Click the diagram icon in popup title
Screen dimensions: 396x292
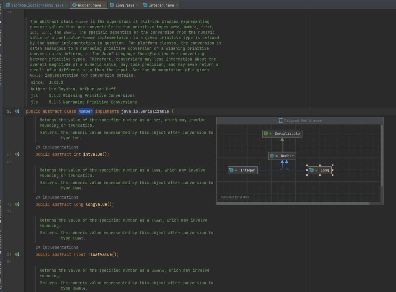(x=280, y=121)
